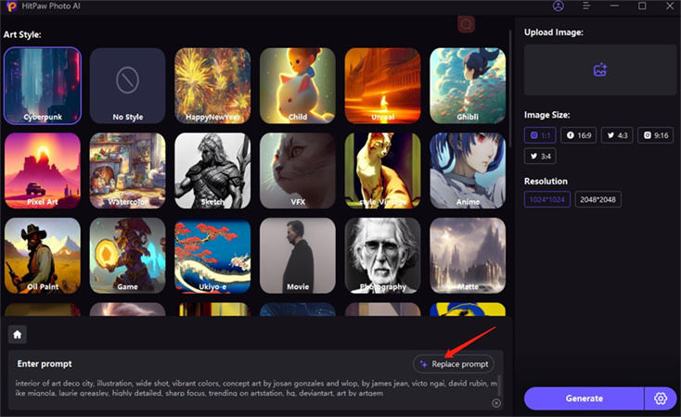Open the hamburger menu in title bar
This screenshot has width=681, height=417.
tap(585, 6)
